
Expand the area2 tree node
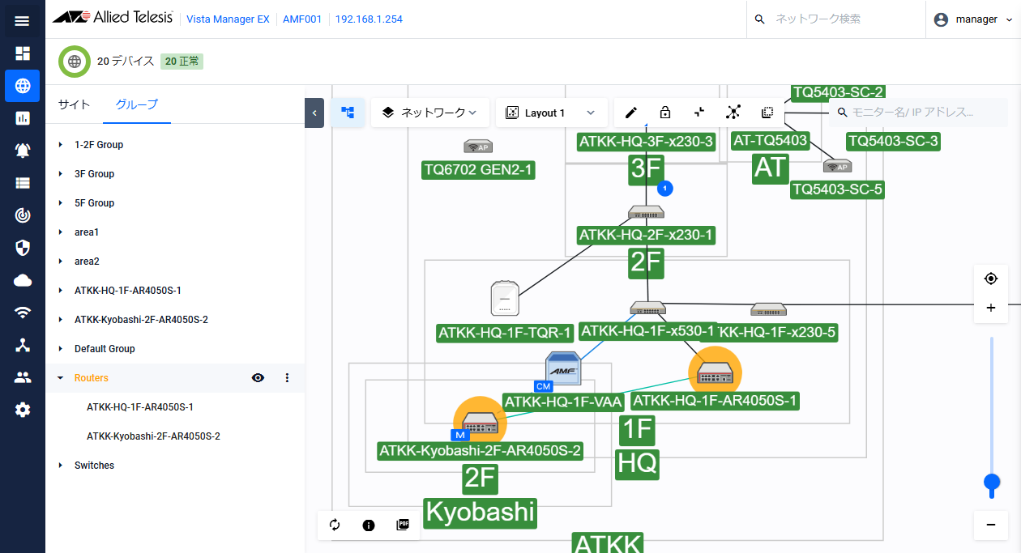pyautogui.click(x=61, y=262)
